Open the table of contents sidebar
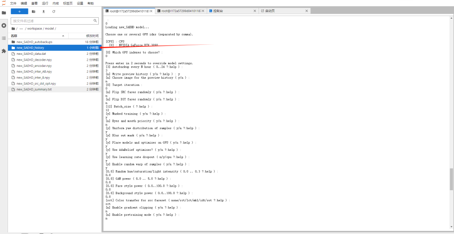 point(4,38)
